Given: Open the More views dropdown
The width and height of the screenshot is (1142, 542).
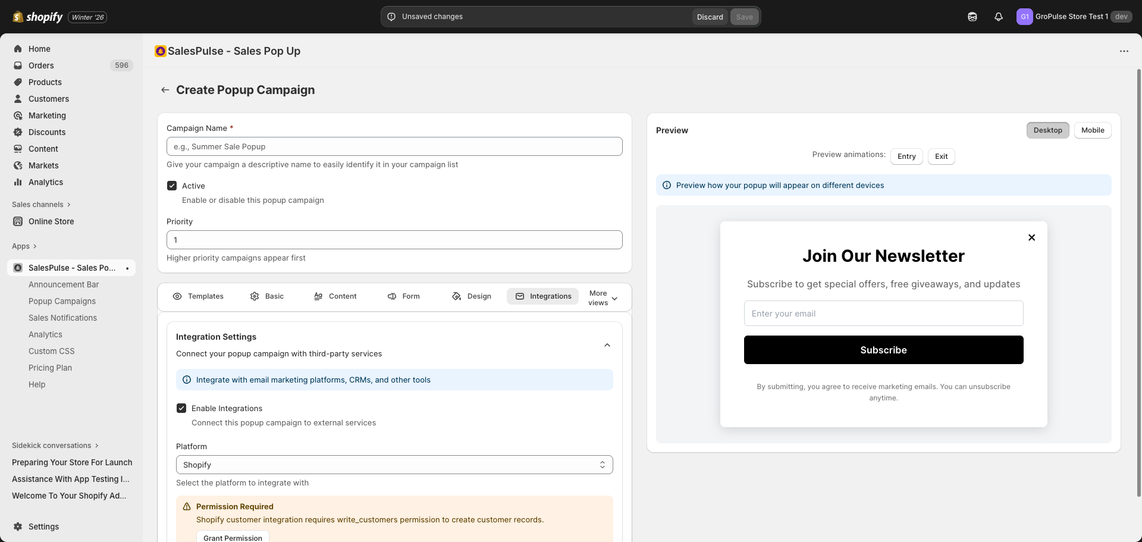Looking at the screenshot, I should click(601, 297).
